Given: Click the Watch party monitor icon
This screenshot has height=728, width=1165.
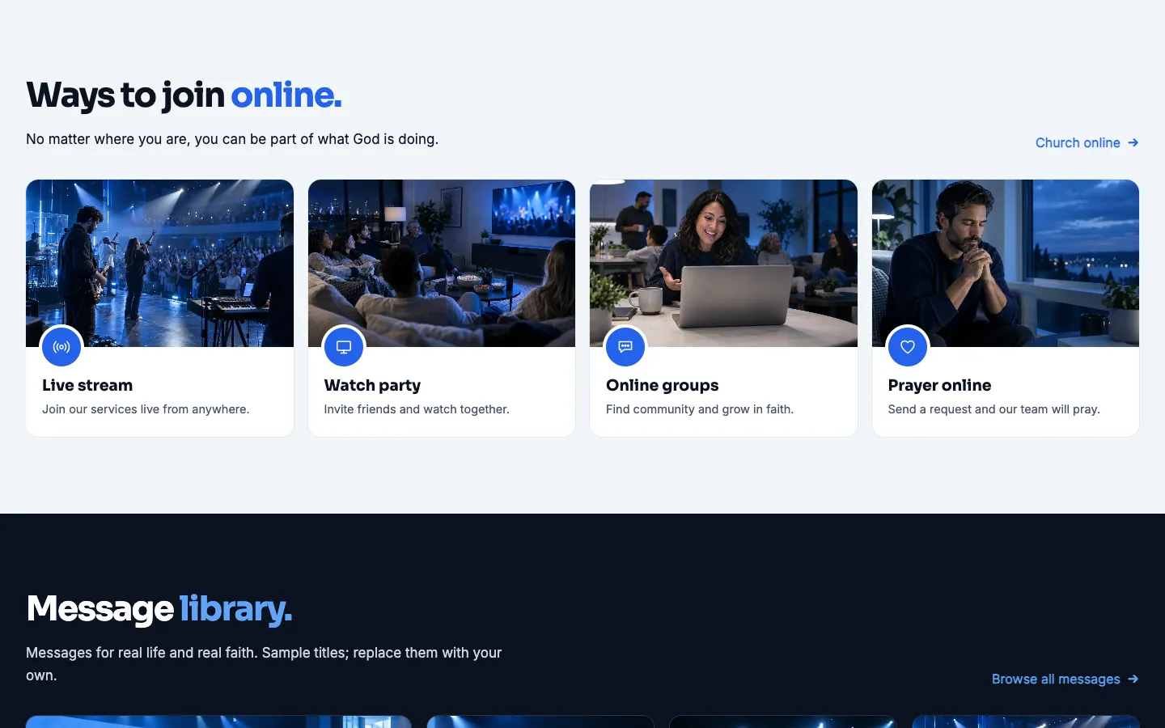Looking at the screenshot, I should coord(344,347).
